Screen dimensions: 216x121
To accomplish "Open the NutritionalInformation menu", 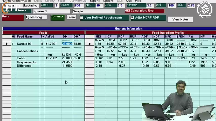I will 16,1.
